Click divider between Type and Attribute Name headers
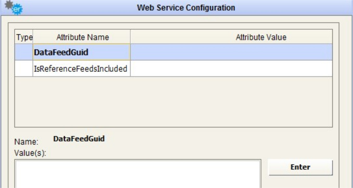The width and height of the screenshot is (353, 188). coord(33,37)
